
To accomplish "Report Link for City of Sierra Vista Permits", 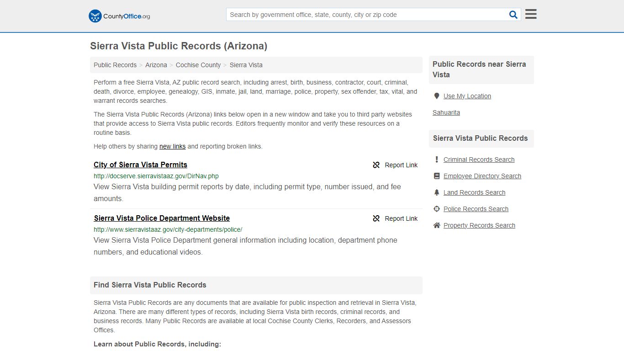I will click(x=401, y=165).
